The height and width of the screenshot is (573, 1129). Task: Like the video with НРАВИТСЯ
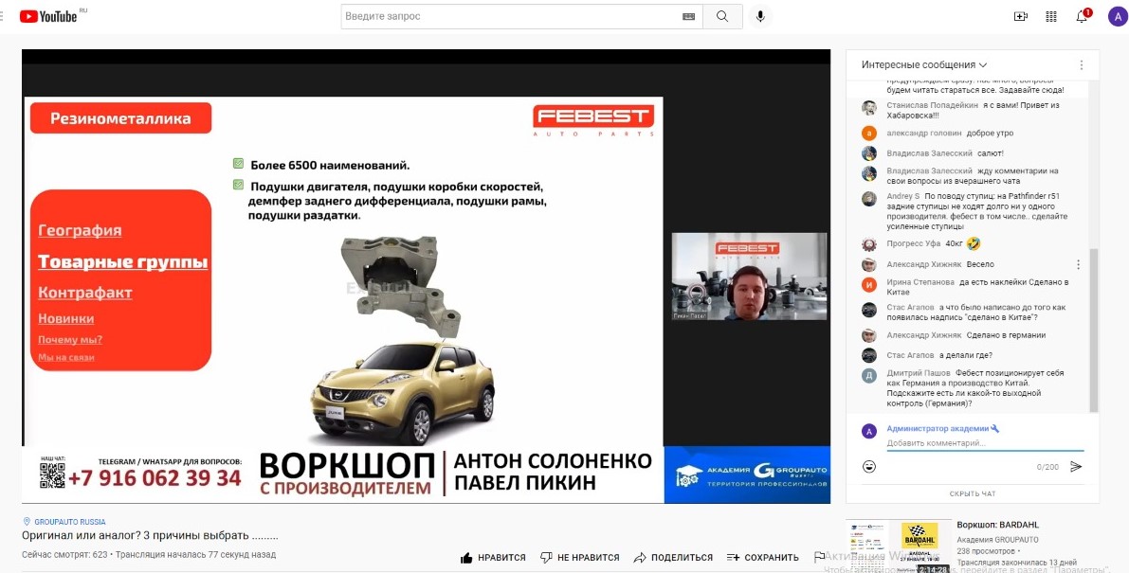click(x=493, y=557)
